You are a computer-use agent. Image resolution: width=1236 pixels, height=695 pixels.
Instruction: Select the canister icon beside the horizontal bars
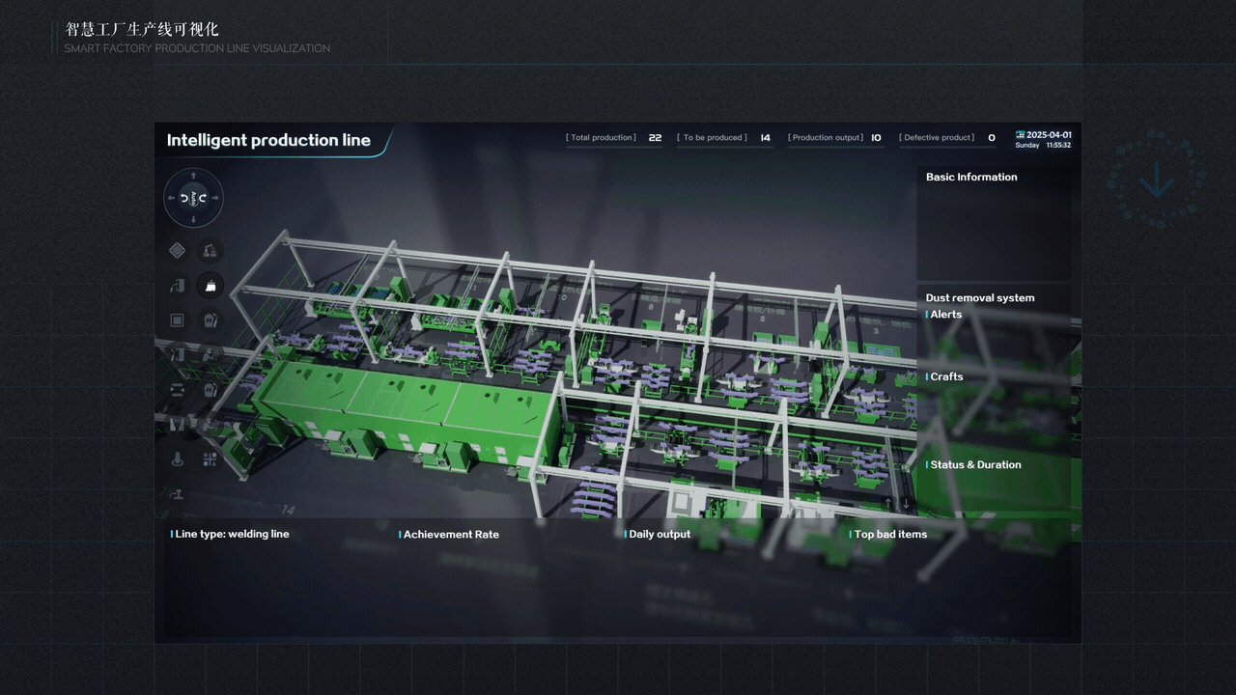pos(211,389)
